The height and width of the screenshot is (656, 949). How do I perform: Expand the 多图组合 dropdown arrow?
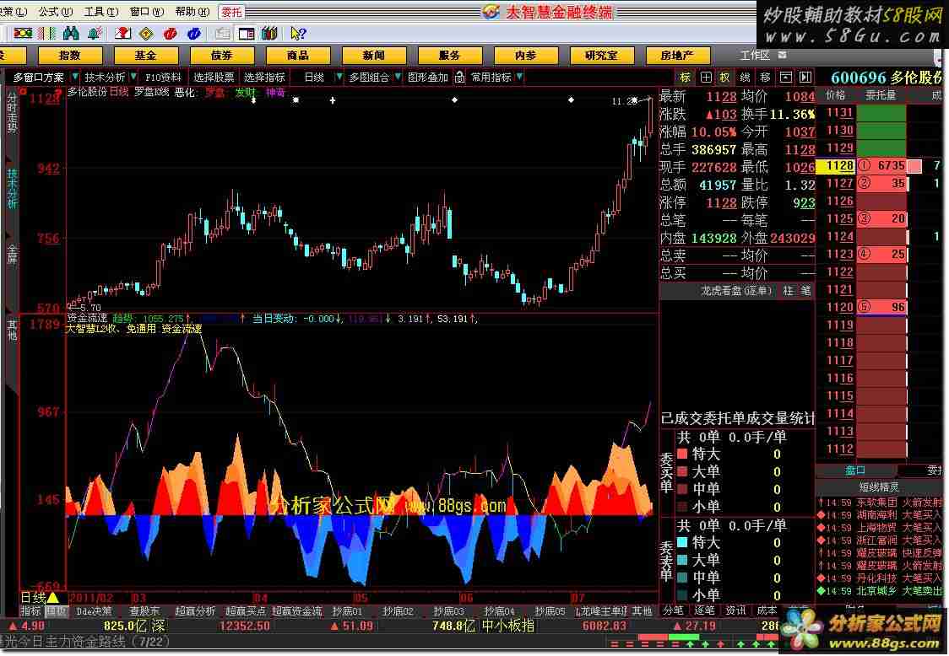click(x=398, y=78)
